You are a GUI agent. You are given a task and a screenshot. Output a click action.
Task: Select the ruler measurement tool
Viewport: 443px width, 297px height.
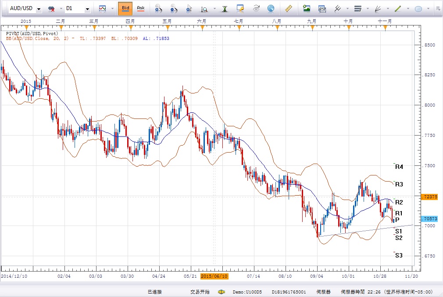tap(289, 8)
